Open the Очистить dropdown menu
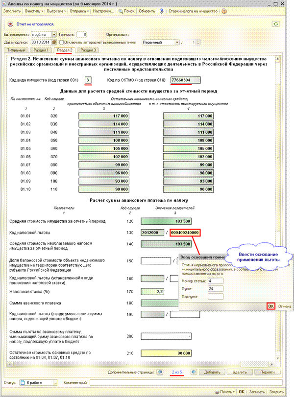The height and width of the screenshot is (397, 294). (x=34, y=11)
